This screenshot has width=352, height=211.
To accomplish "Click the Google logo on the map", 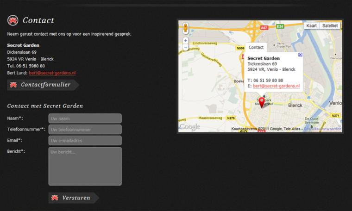I will point(189,127).
